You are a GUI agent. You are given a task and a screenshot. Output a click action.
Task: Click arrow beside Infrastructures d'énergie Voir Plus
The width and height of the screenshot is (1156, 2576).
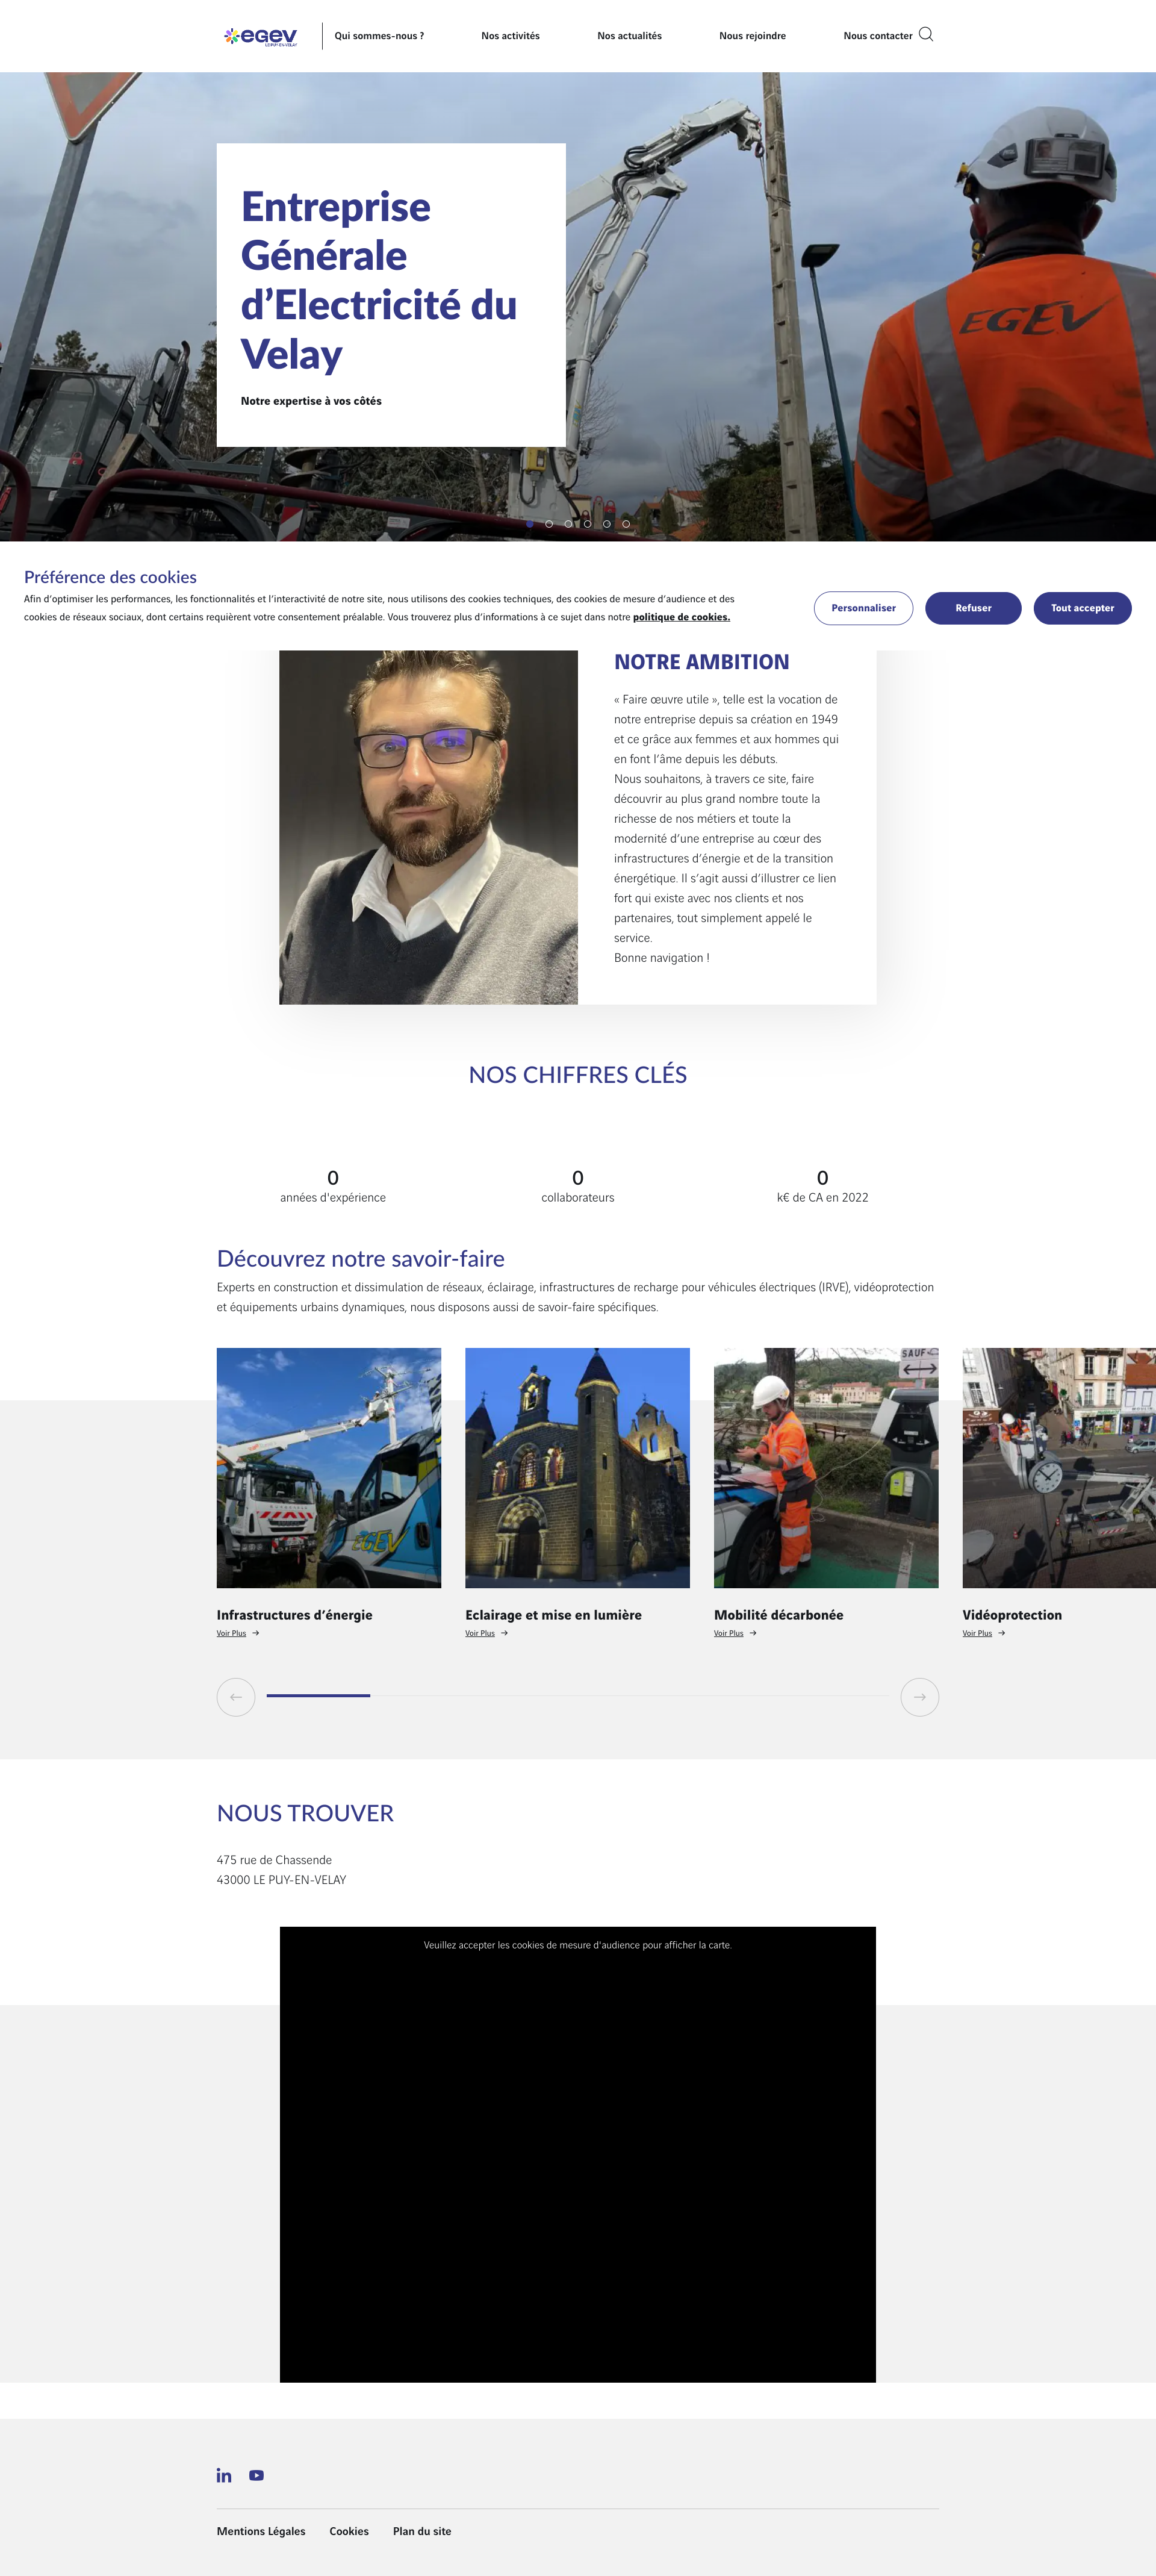(x=256, y=1633)
